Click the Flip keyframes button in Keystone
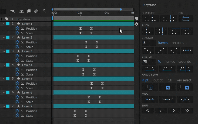Viewport: 198px width, 124px height. [x=186, y=19]
